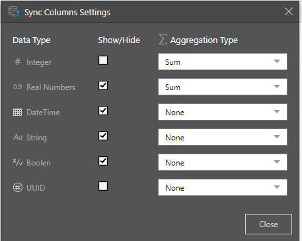Click the Close button at the bottom
The width and height of the screenshot is (302, 241).
(x=268, y=224)
